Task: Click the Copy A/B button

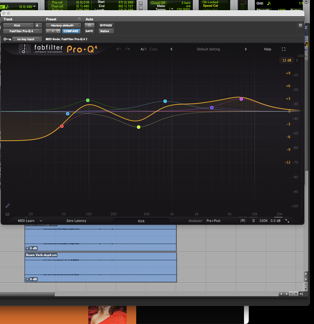Action: click(x=153, y=49)
